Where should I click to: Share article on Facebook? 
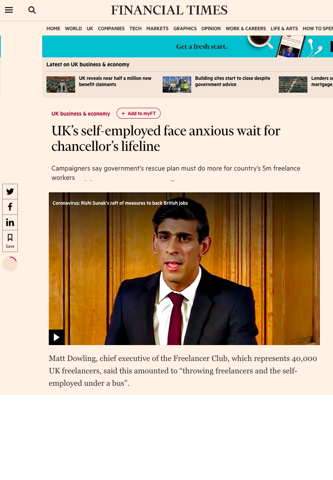point(10,207)
